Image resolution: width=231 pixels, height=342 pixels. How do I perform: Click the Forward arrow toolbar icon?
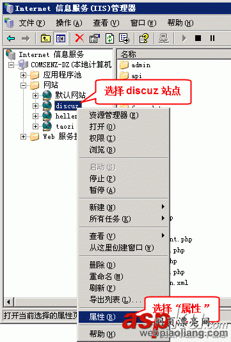pos(26,38)
